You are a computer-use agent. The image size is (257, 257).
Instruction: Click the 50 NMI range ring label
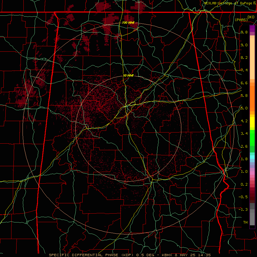pos(128,76)
